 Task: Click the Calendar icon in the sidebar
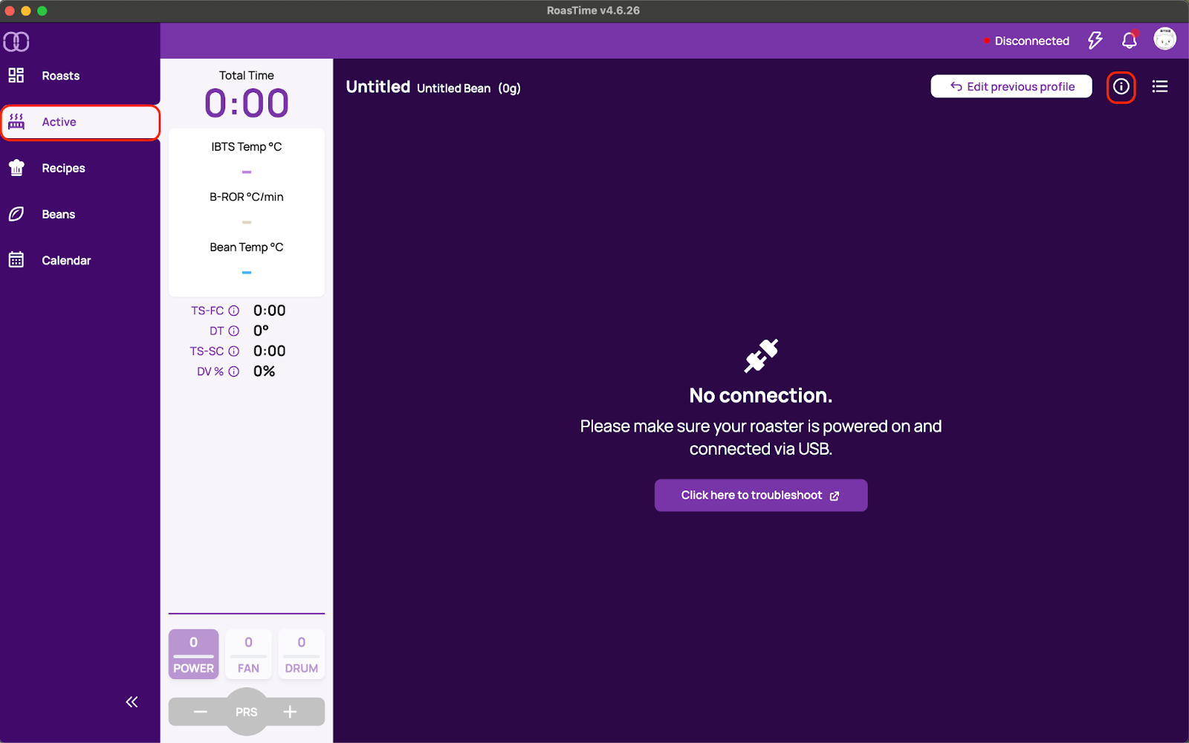tap(16, 260)
